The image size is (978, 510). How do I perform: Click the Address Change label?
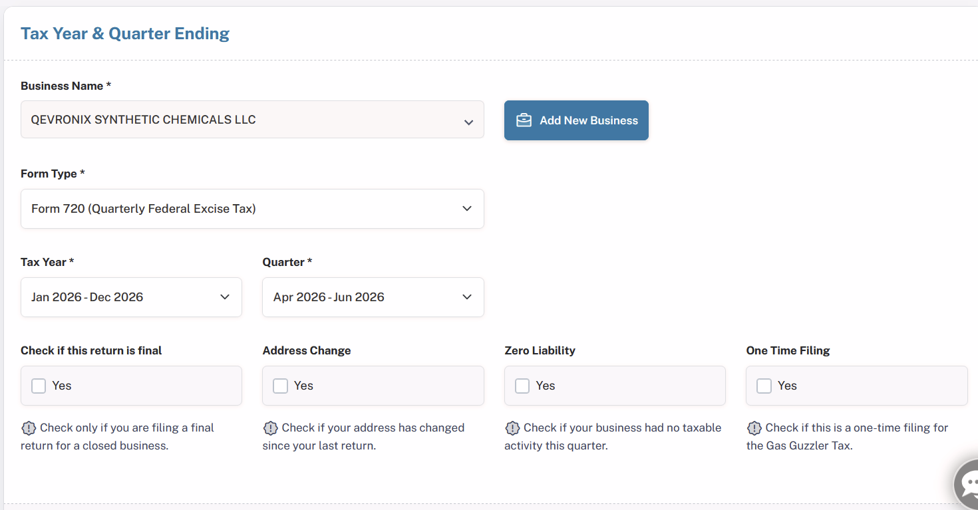point(307,350)
